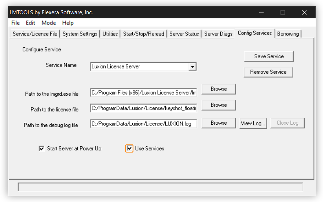Viewport: 323px width, 202px height.
Task: Select the Server Status tab
Action: [184, 34]
